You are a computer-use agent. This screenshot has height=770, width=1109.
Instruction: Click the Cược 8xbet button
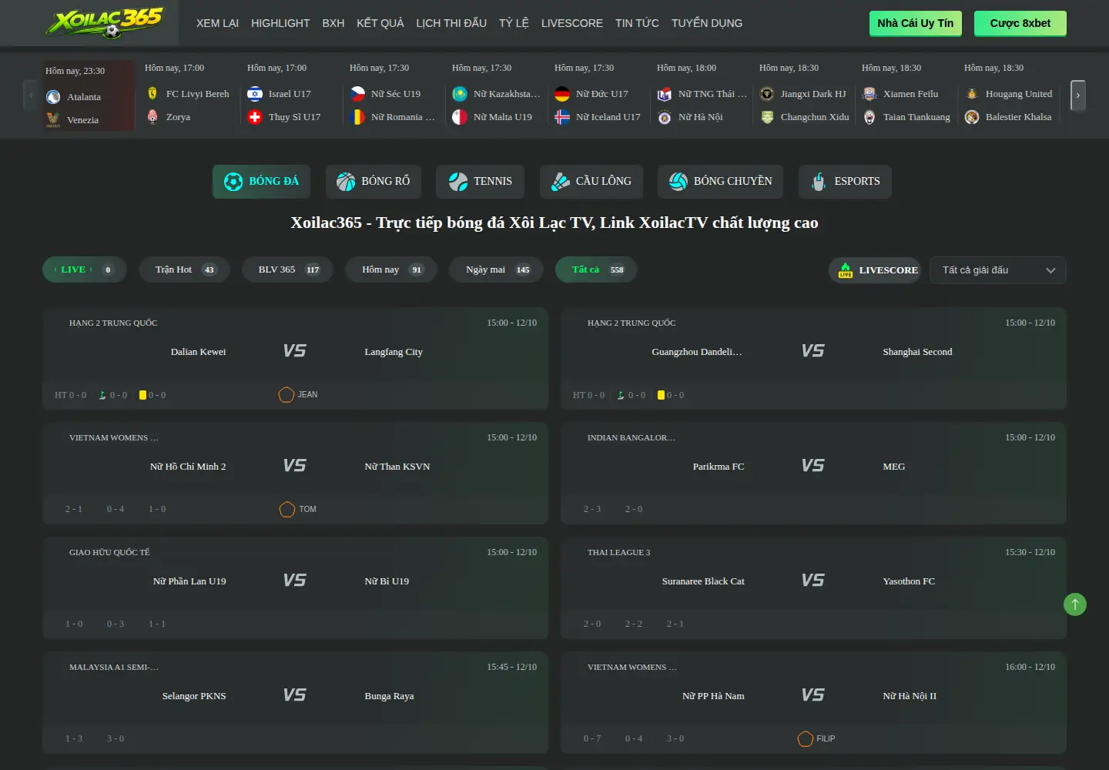coord(1020,23)
